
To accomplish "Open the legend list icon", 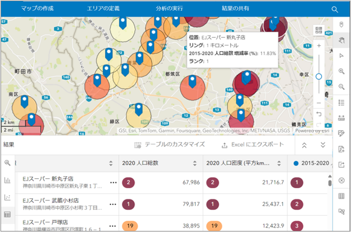I will click(x=341, y=102).
